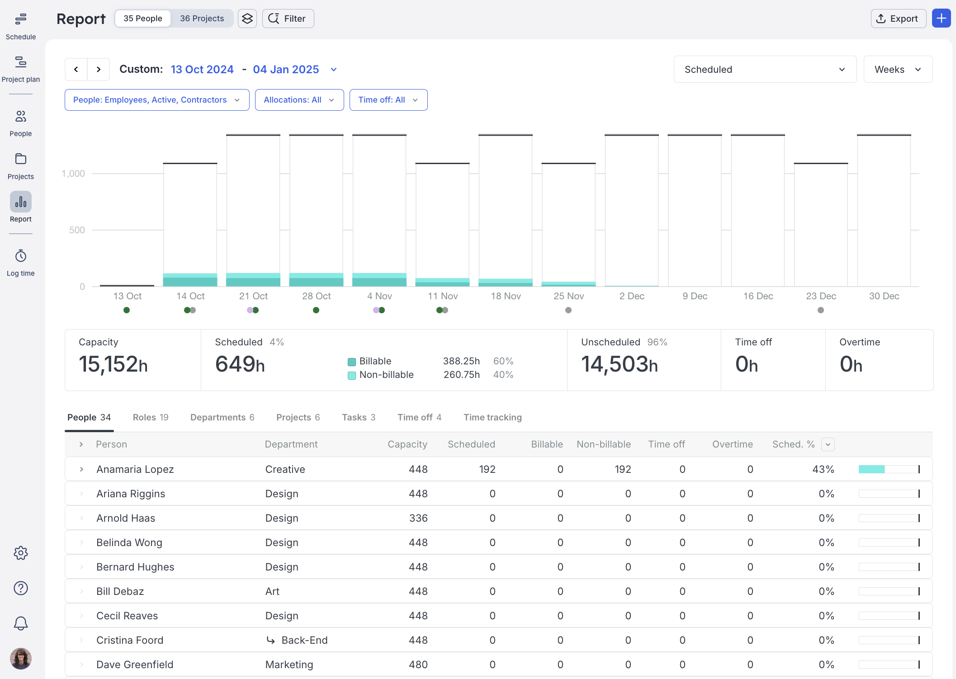This screenshot has width=956, height=679.
Task: Go to the People sidebar icon
Action: pyautogui.click(x=21, y=117)
